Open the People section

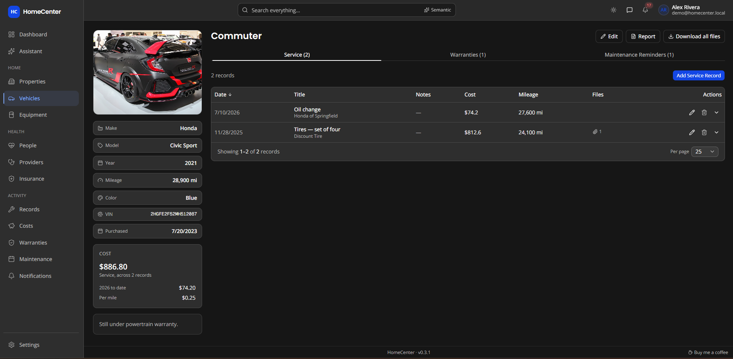pyautogui.click(x=41, y=145)
